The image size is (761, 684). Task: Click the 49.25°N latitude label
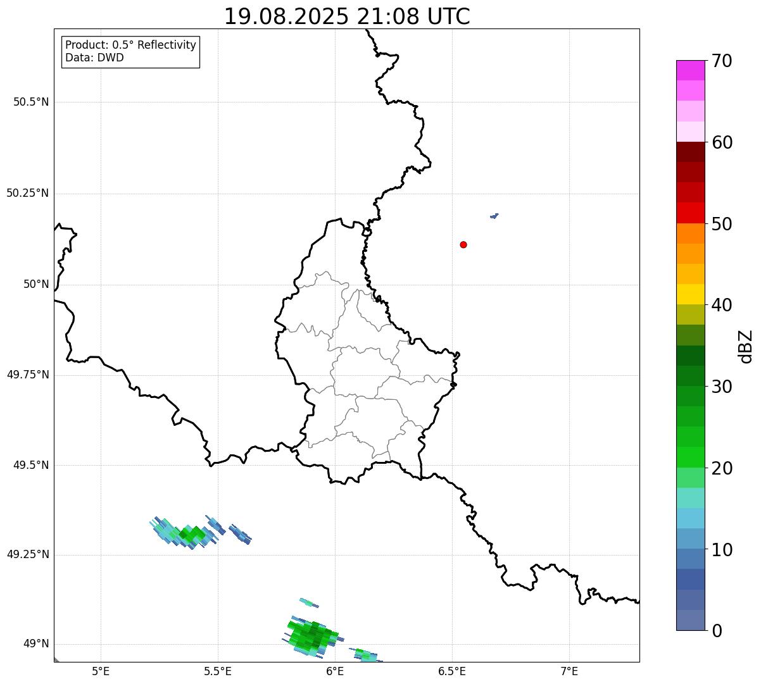coord(28,555)
